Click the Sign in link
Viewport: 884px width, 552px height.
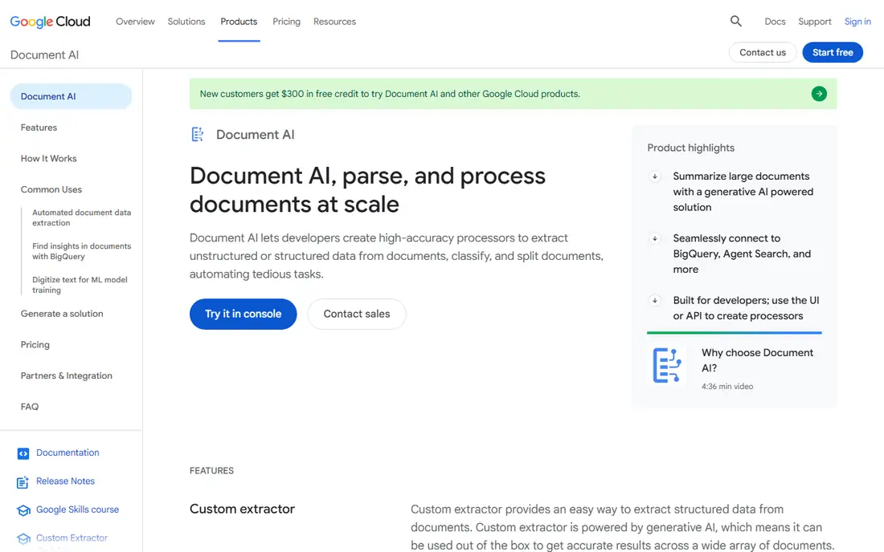[x=857, y=22]
